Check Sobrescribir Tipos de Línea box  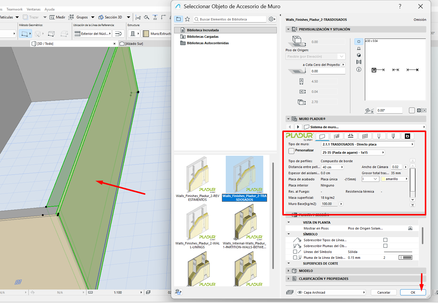pyautogui.click(x=385, y=240)
